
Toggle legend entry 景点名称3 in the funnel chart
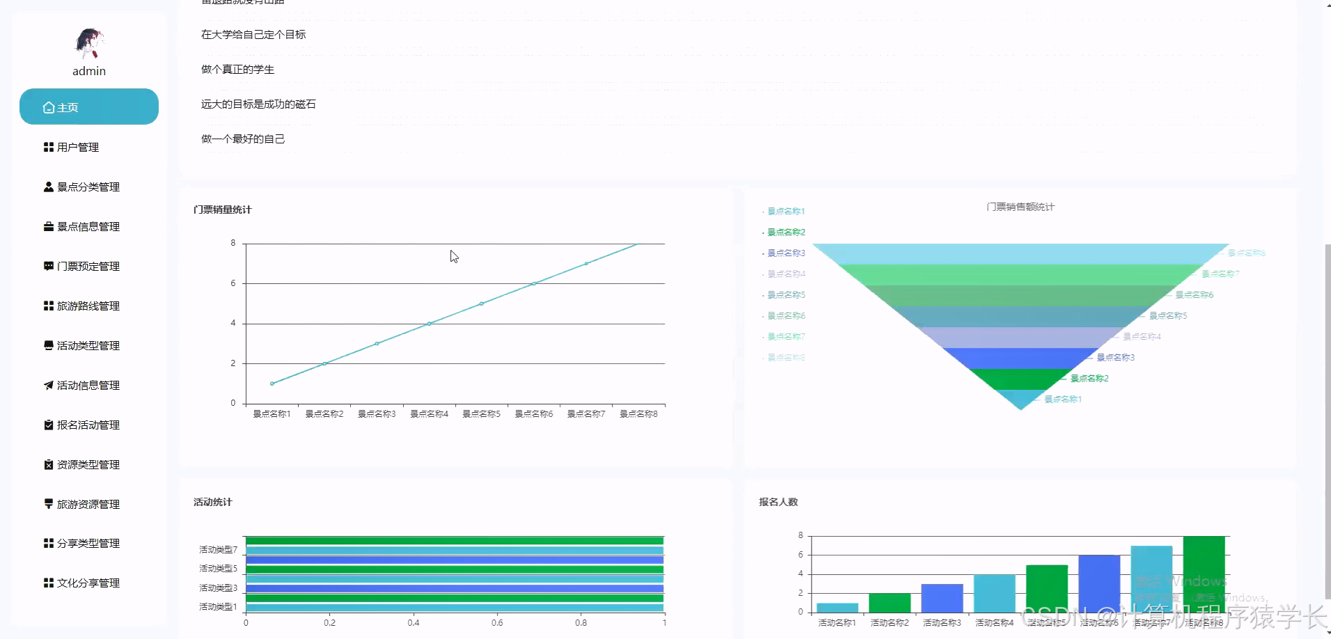tap(784, 253)
